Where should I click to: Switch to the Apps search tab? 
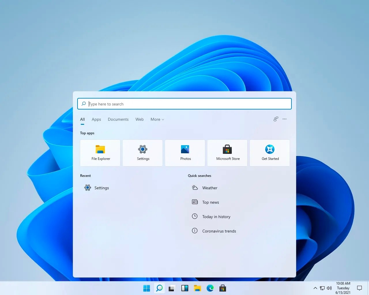tap(96, 119)
